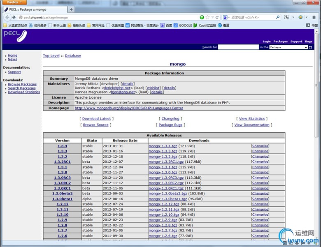The width and height of the screenshot is (321, 247).
Task: Open the Firefox application menu
Action: pos(14,2)
